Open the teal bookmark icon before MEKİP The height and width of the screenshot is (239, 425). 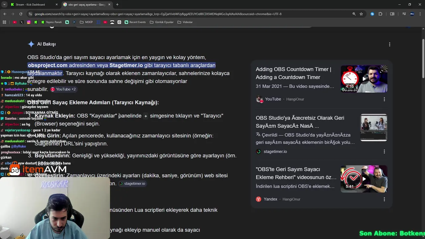pos(67,22)
